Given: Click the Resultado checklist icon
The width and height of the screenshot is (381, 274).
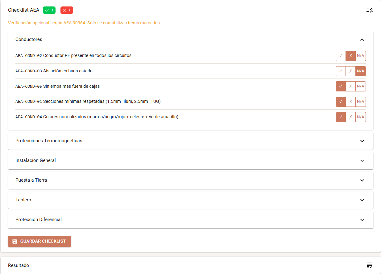Looking at the screenshot, I should pyautogui.click(x=370, y=265).
